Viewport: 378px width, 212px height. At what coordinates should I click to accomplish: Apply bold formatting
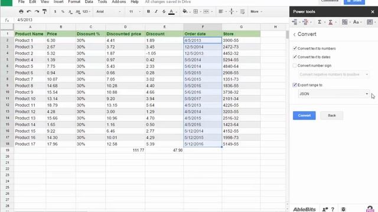148,12
